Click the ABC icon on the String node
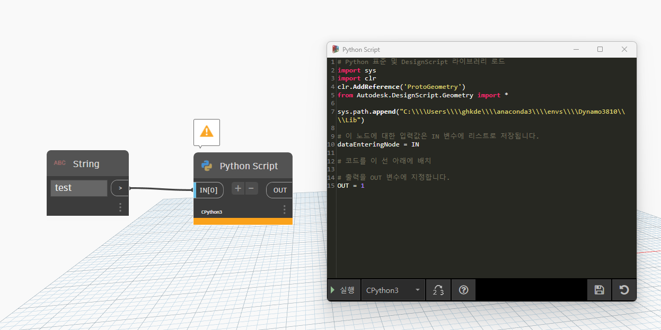This screenshot has width=661, height=330. tap(60, 163)
